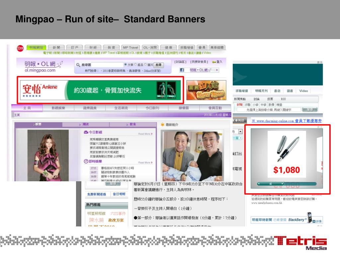Select the 圖片 radio button
The image size is (340, 255).
[x=145, y=65]
